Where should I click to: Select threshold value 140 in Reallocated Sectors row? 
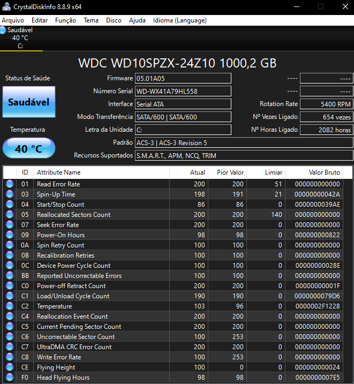click(276, 215)
